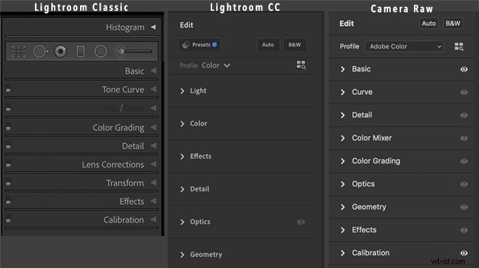Viewport: 479px width, 268px height.
Task: Select the Spot Removal tool in Lightroom Classic
Action: (x=40, y=51)
